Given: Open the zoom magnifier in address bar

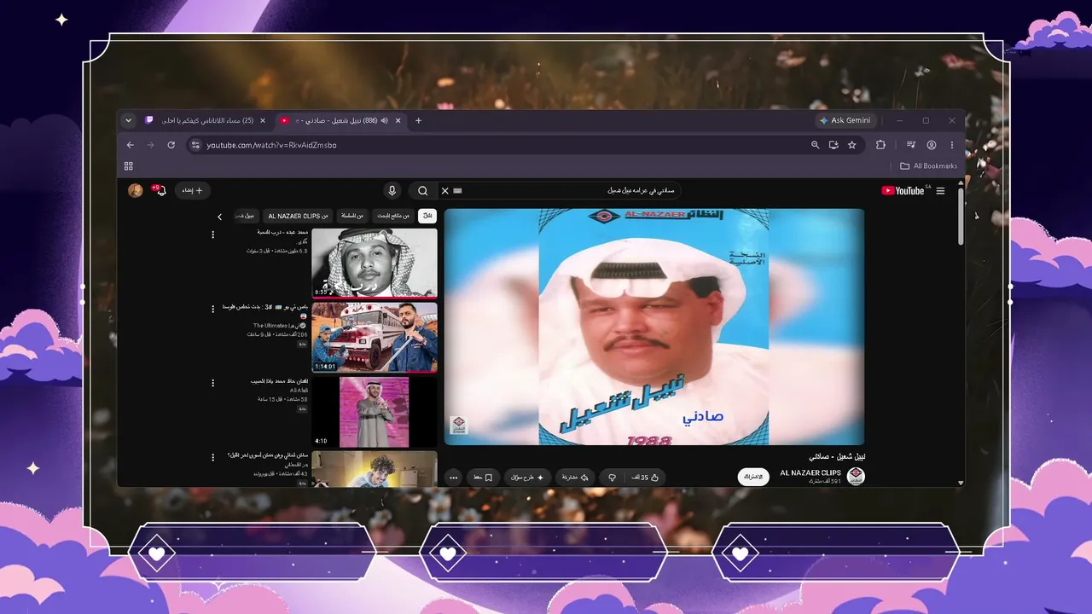Looking at the screenshot, I should tap(815, 145).
